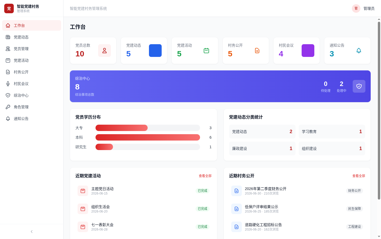381x239 pixels.
Task: Click the 智能党建村务管理系统 header title
Action: (x=88, y=8)
